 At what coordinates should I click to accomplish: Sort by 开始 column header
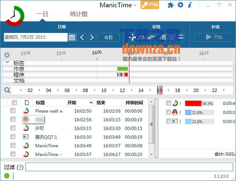tap(72, 103)
